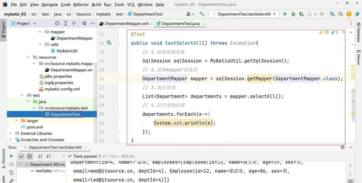
Task: Toggle Show Passed tests checkmark button
Action: [21, 156]
